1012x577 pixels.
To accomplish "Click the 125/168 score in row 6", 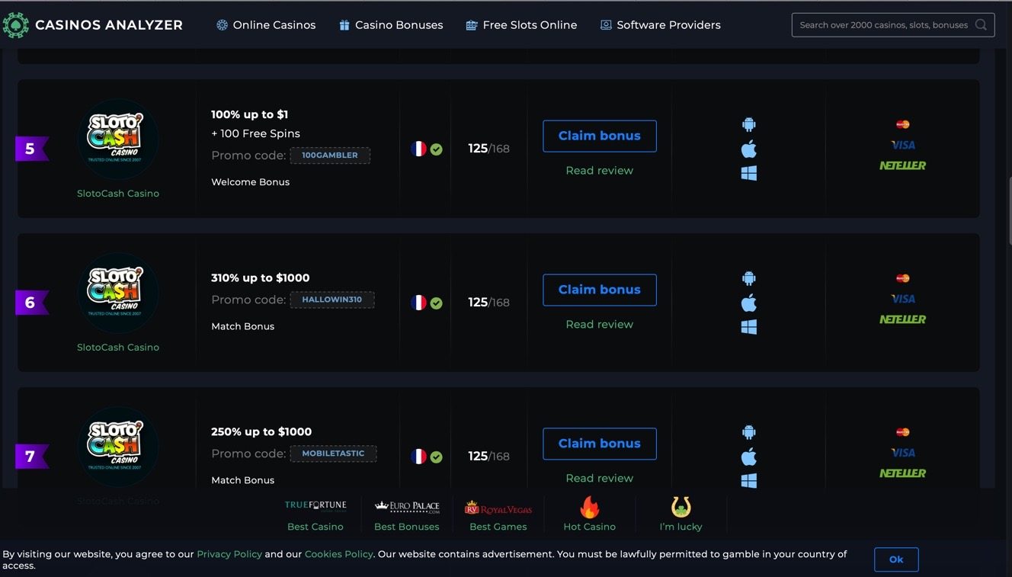I will 488,303.
